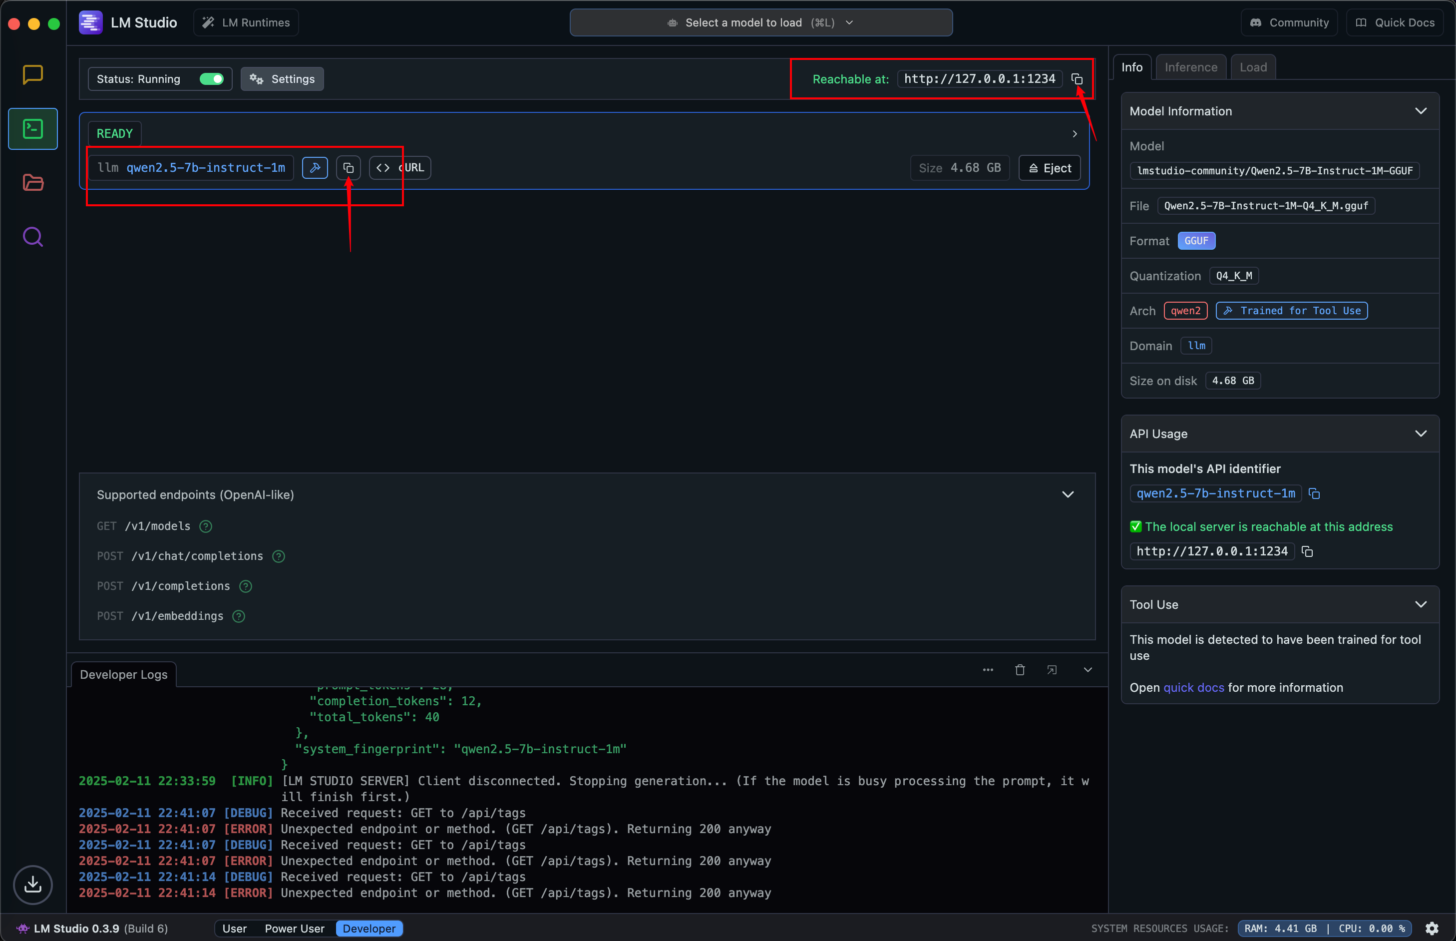Pop out Developer Logs to new window
The height and width of the screenshot is (941, 1456).
click(x=1052, y=670)
